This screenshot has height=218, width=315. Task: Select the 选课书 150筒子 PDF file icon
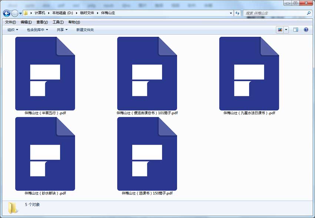(147, 154)
